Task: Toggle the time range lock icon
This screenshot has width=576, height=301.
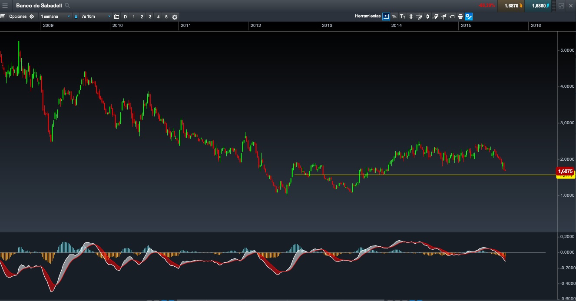Action: pyautogui.click(x=76, y=17)
